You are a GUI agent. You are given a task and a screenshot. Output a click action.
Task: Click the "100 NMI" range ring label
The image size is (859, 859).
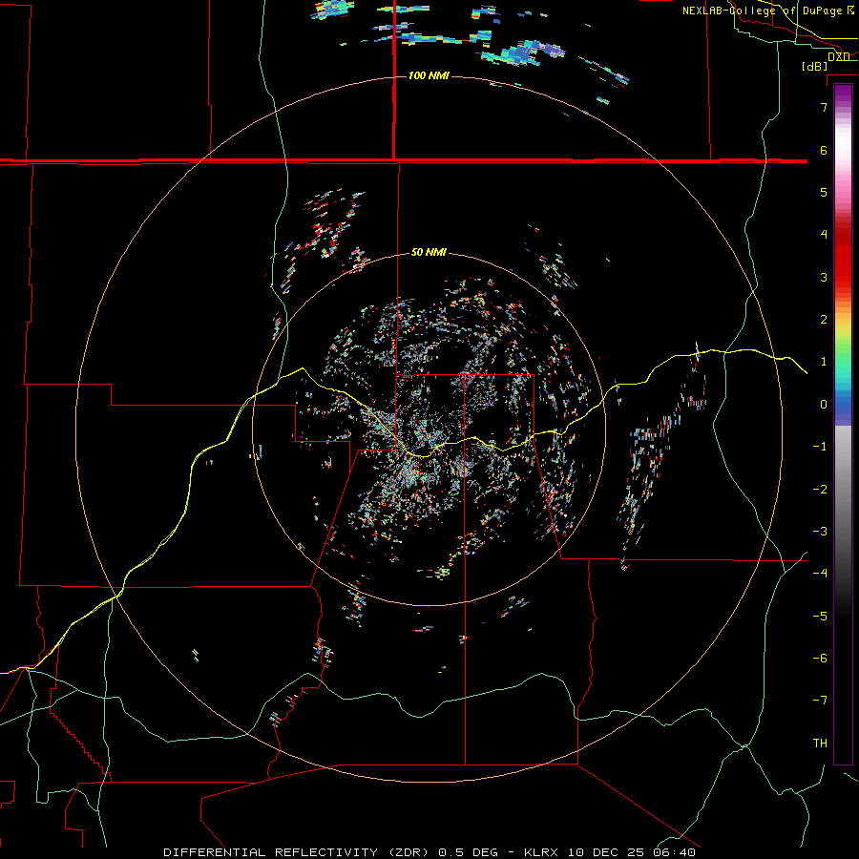pos(429,75)
